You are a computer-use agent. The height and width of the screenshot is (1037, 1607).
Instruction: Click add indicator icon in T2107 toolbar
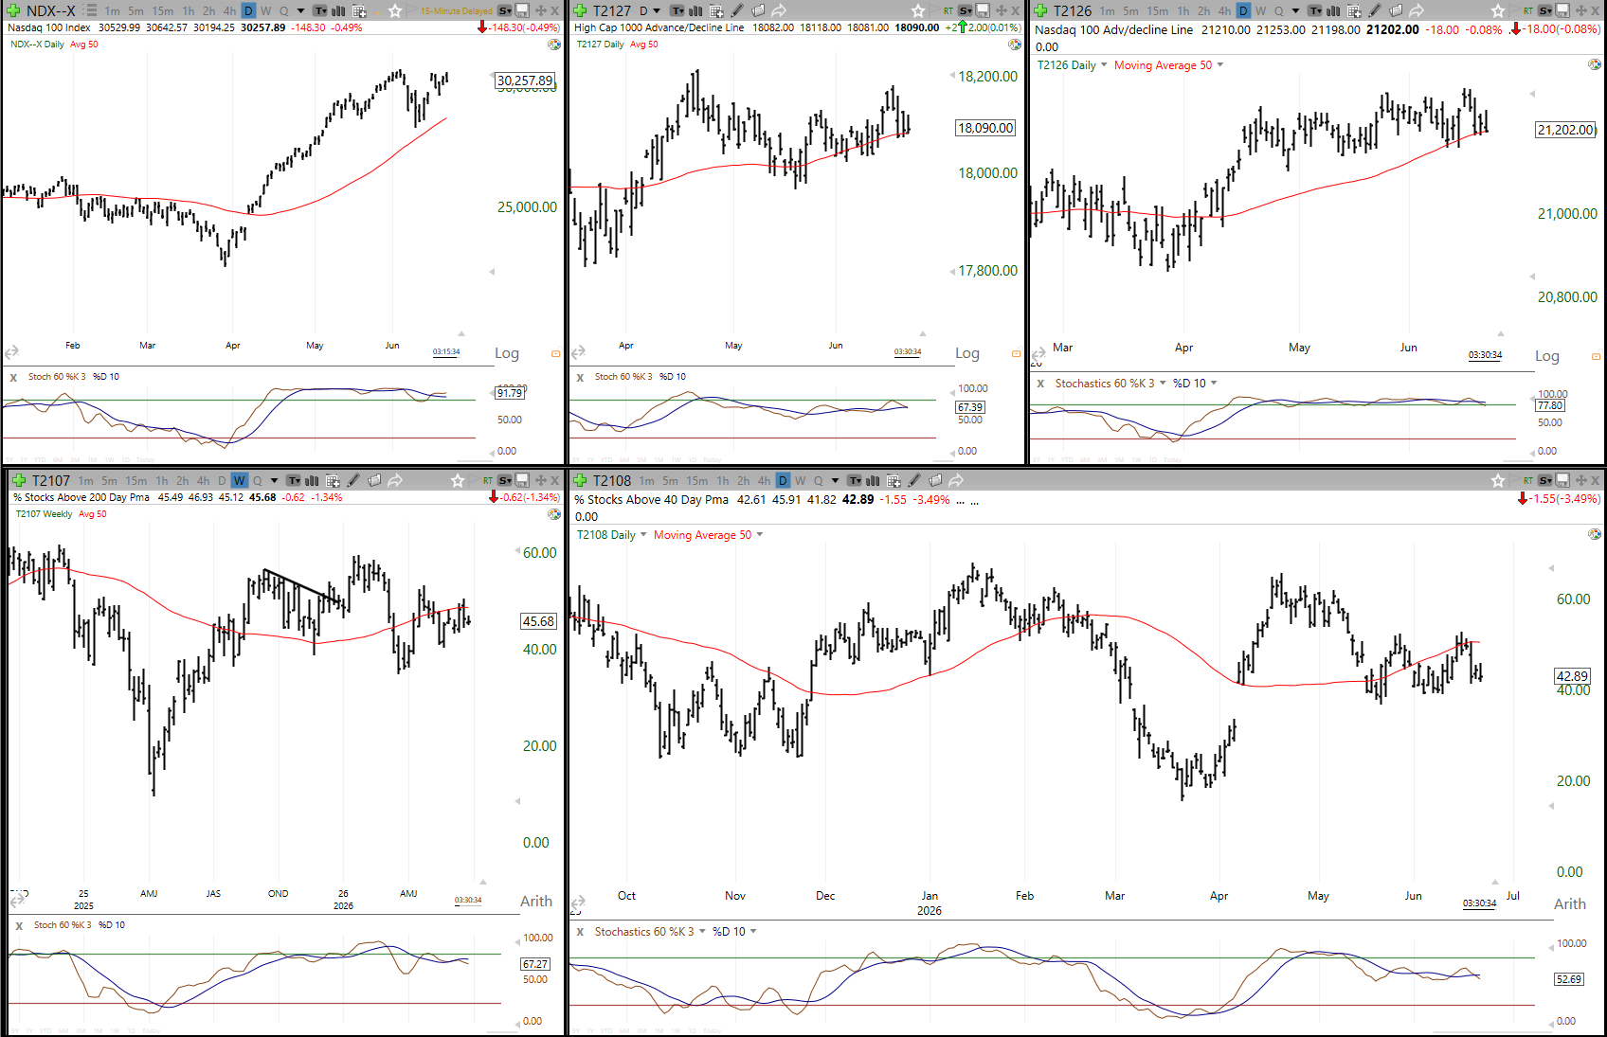click(333, 480)
